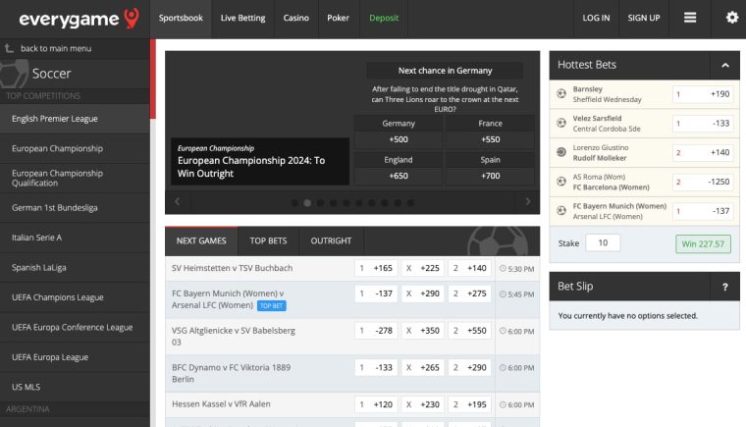Click the back arrow to main menu
Image resolution: width=746 pixels, height=427 pixels.
tap(9, 48)
